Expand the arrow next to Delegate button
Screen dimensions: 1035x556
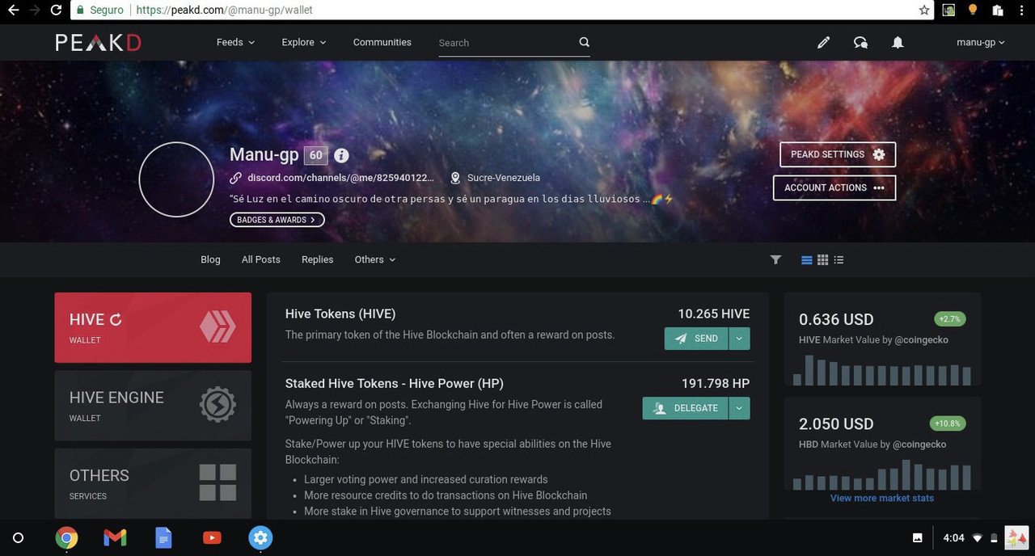click(739, 408)
